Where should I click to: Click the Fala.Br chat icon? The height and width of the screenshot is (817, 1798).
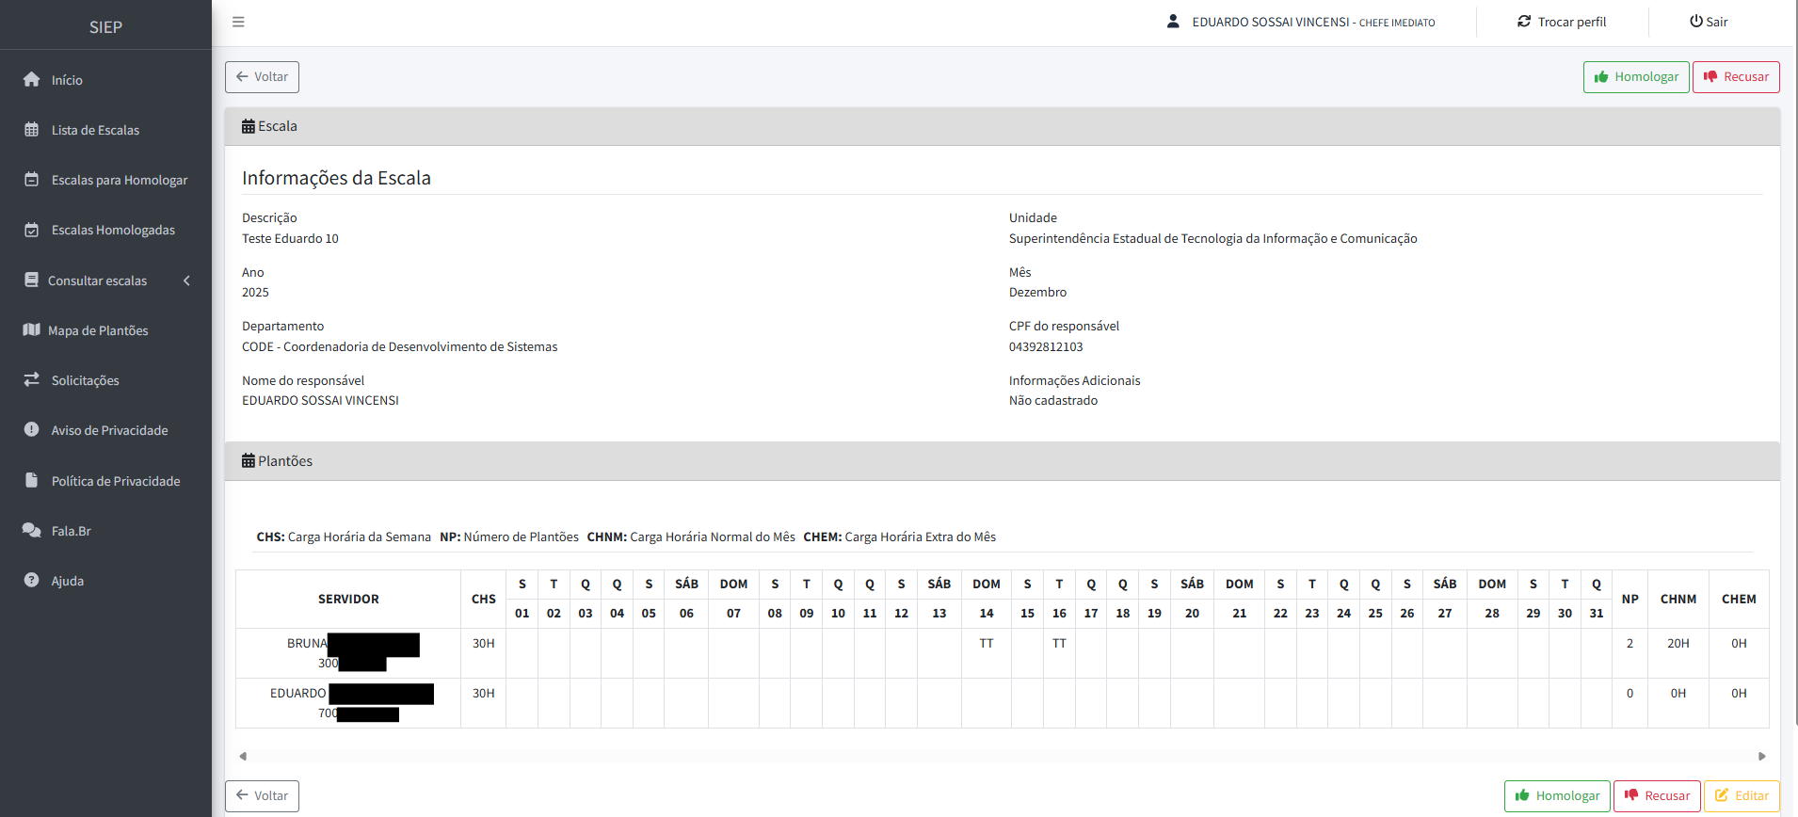tap(32, 531)
